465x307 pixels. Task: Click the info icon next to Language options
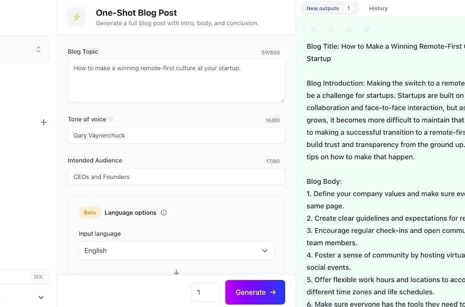pos(163,213)
